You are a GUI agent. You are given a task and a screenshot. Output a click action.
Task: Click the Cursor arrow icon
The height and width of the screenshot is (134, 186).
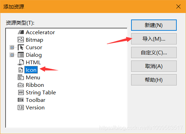click(21, 48)
